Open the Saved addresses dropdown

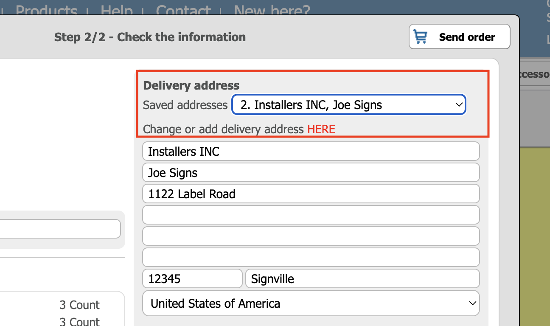coord(348,105)
